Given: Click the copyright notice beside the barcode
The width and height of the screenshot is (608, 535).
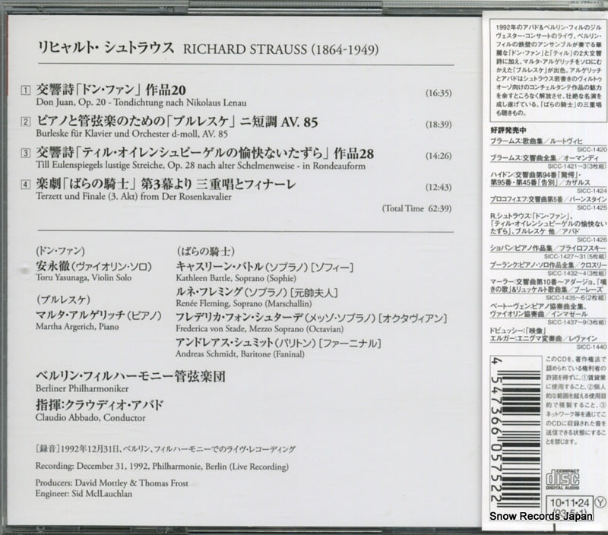Looking at the screenshot, I should pyautogui.click(x=575, y=400).
